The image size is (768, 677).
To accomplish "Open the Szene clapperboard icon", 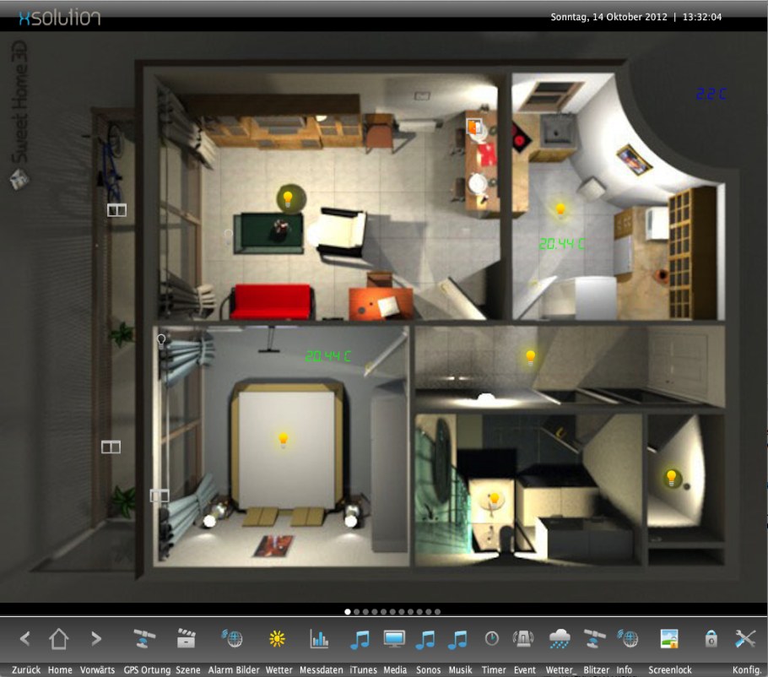I will click(187, 639).
